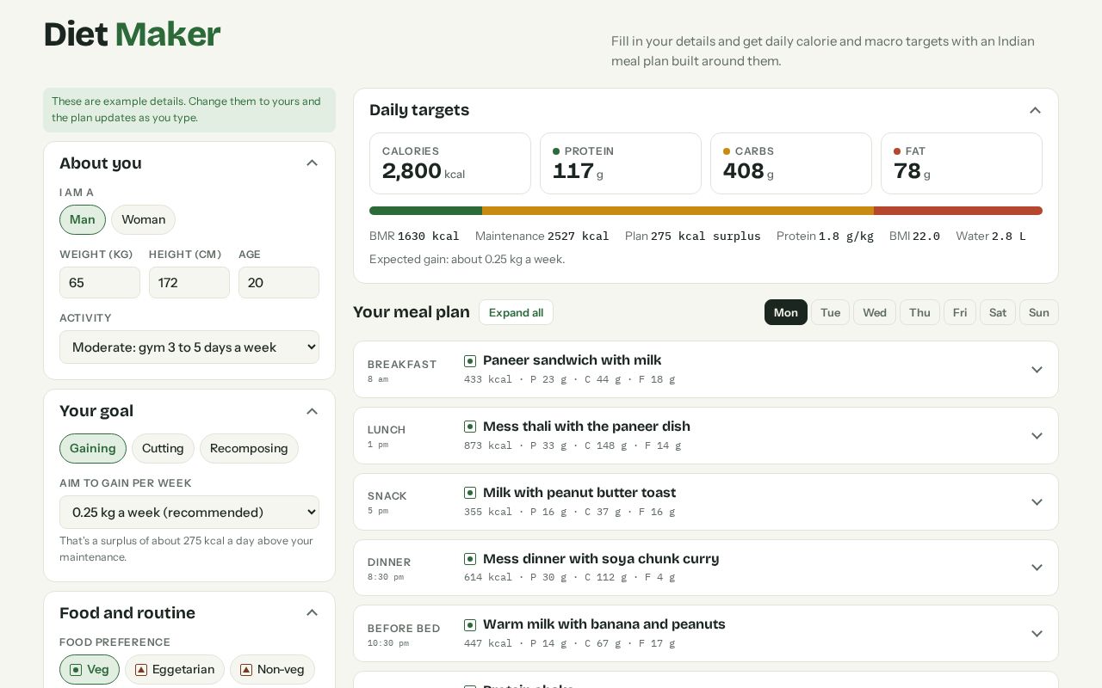
Task: Click veg mark icon beside Mess thali with the paneer dish
Action: coord(470,427)
